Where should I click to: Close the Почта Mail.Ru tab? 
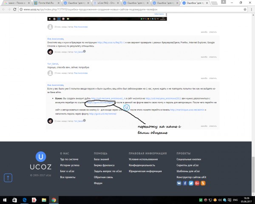tap(59, 3)
